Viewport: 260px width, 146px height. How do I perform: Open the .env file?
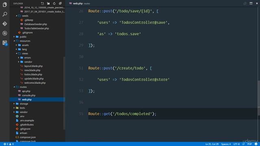[x=22, y=116]
